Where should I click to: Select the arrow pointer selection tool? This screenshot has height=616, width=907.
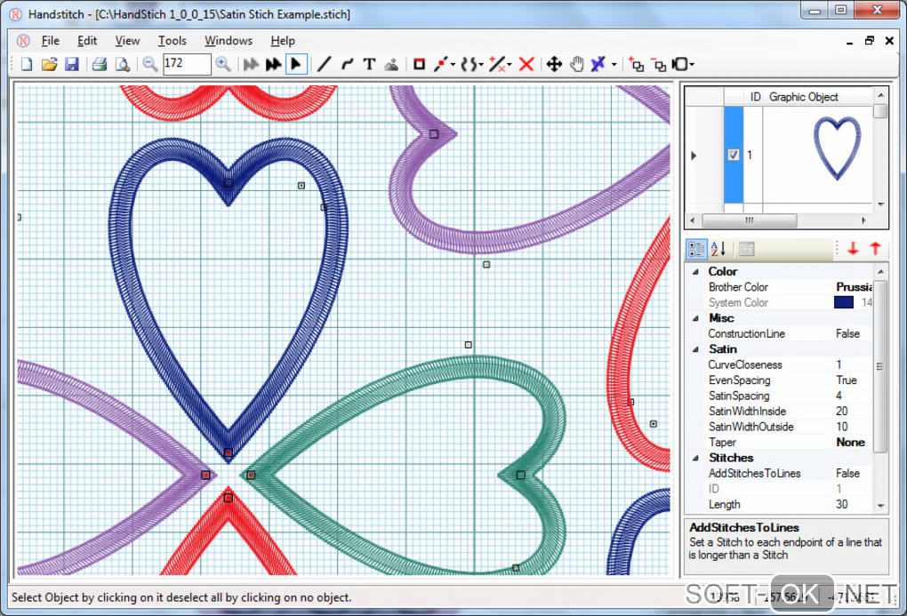[296, 64]
